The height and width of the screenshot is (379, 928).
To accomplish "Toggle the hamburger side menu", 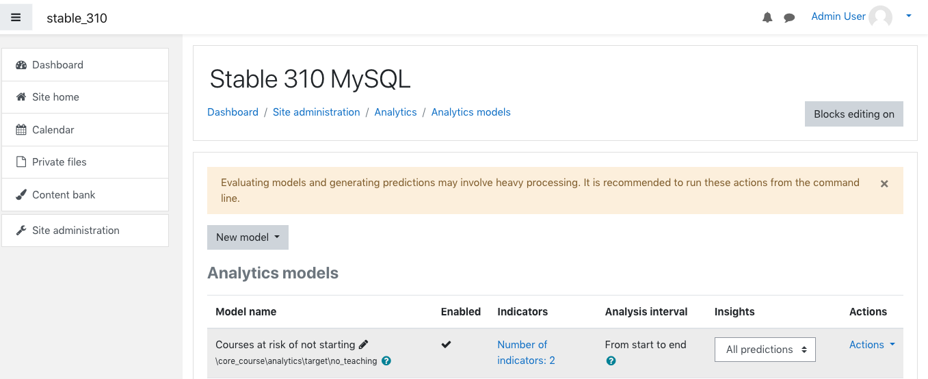I will 16,18.
